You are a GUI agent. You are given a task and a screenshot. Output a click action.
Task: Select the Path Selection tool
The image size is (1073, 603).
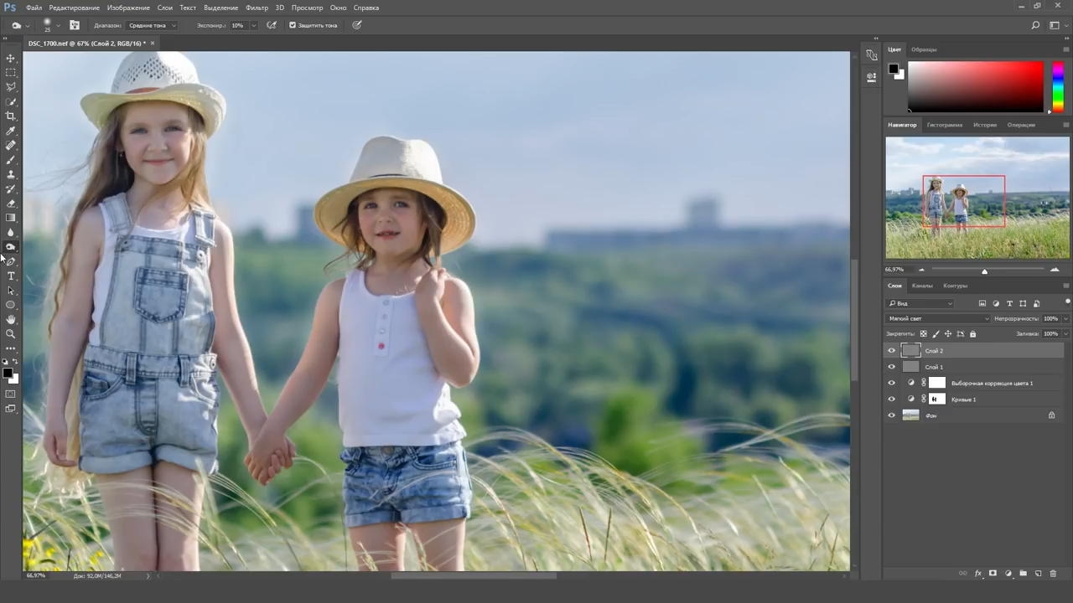[x=11, y=291]
